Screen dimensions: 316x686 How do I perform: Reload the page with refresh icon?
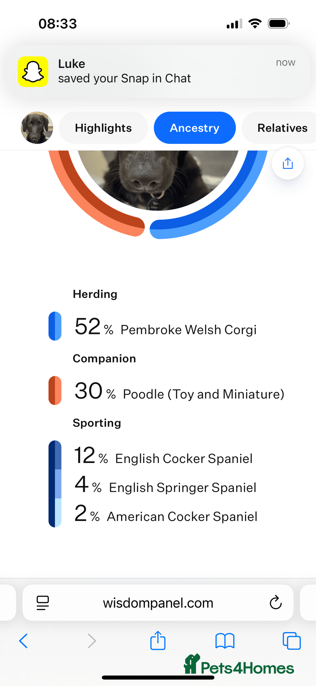(275, 603)
